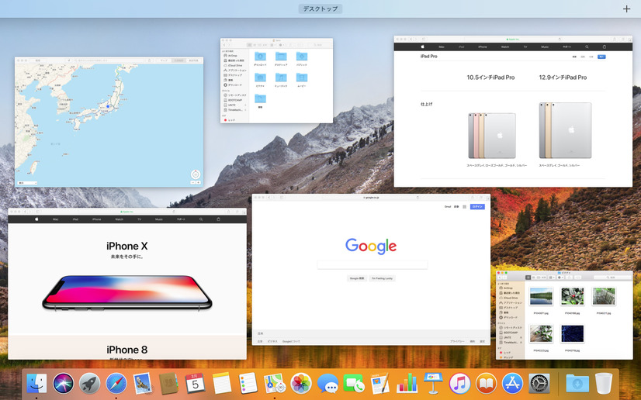Open System Preferences gear in Dock

[539, 384]
